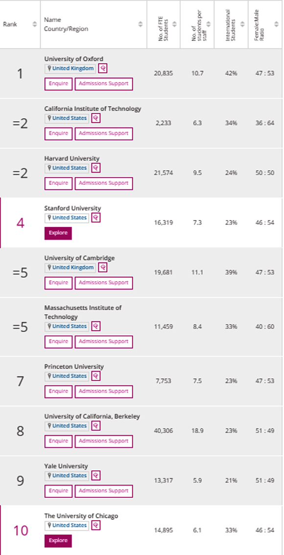
Task: Click the icon next to Caltech's United States tag
Action: (x=96, y=118)
